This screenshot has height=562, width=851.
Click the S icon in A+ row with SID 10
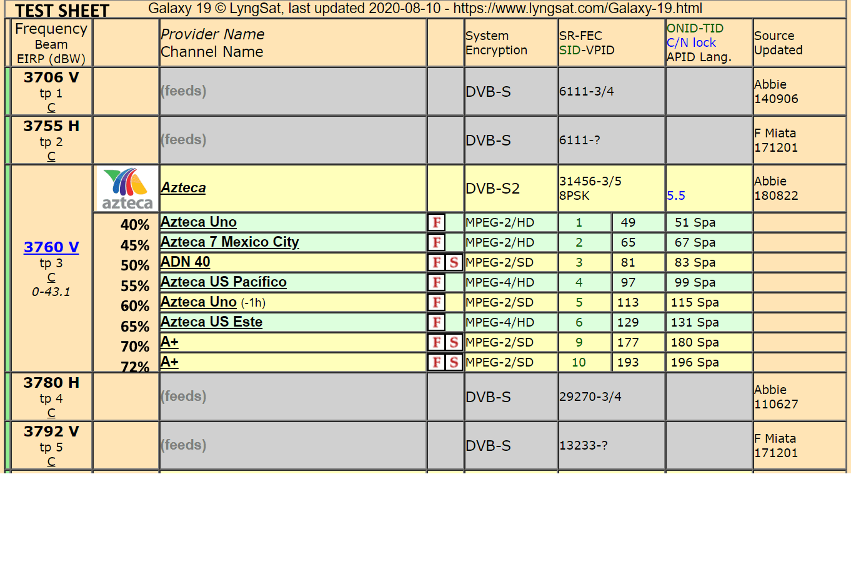click(454, 362)
